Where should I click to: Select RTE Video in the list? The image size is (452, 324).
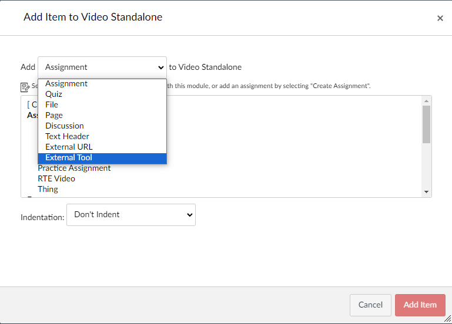[56, 178]
